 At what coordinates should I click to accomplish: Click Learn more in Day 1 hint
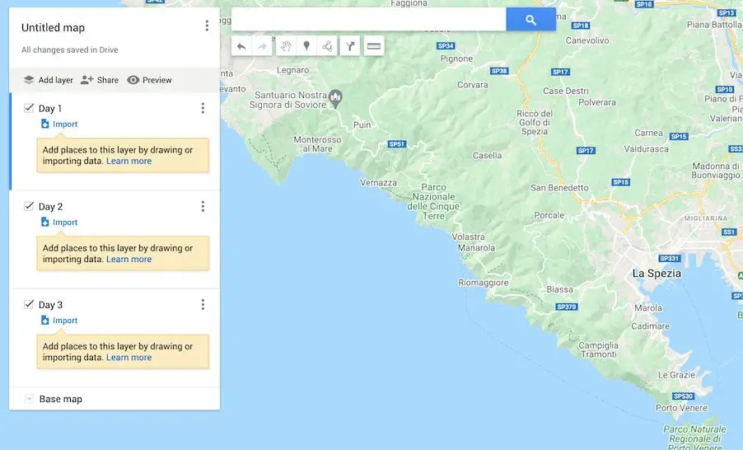129,162
